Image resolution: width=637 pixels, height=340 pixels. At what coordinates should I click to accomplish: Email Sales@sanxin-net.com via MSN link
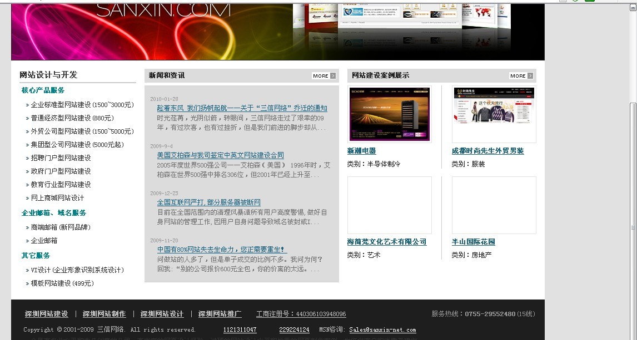[x=382, y=330]
